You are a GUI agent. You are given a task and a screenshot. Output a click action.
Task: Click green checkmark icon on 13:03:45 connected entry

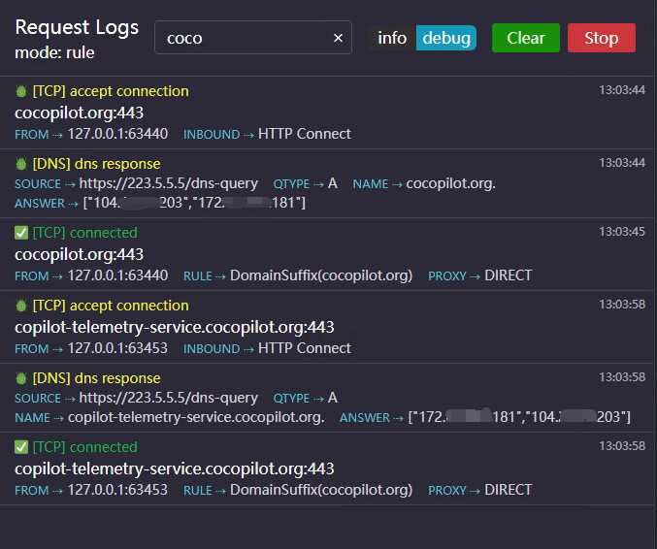(x=21, y=233)
